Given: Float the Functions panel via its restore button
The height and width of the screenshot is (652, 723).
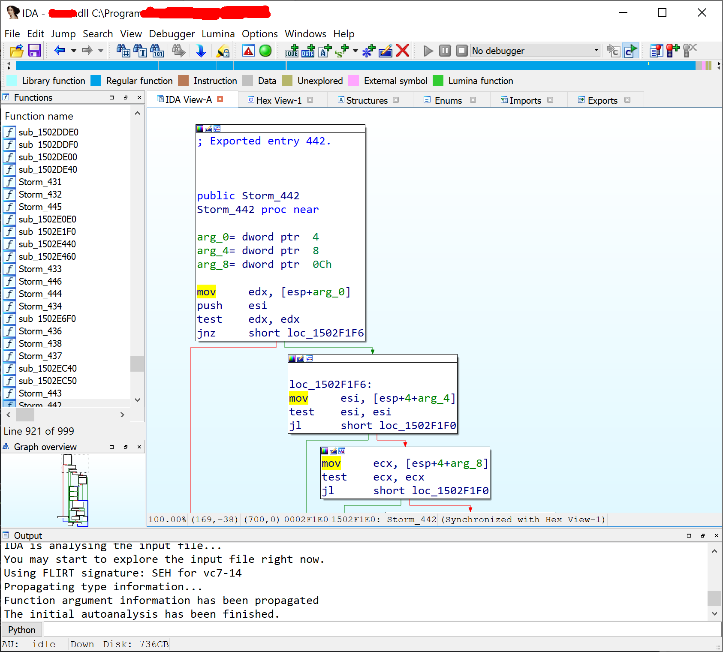Looking at the screenshot, I should click(x=125, y=98).
